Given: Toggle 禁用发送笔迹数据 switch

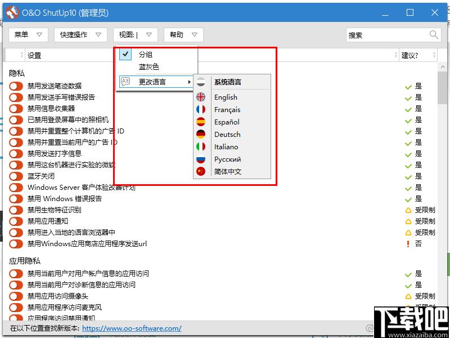Looking at the screenshot, I should click(16, 86).
